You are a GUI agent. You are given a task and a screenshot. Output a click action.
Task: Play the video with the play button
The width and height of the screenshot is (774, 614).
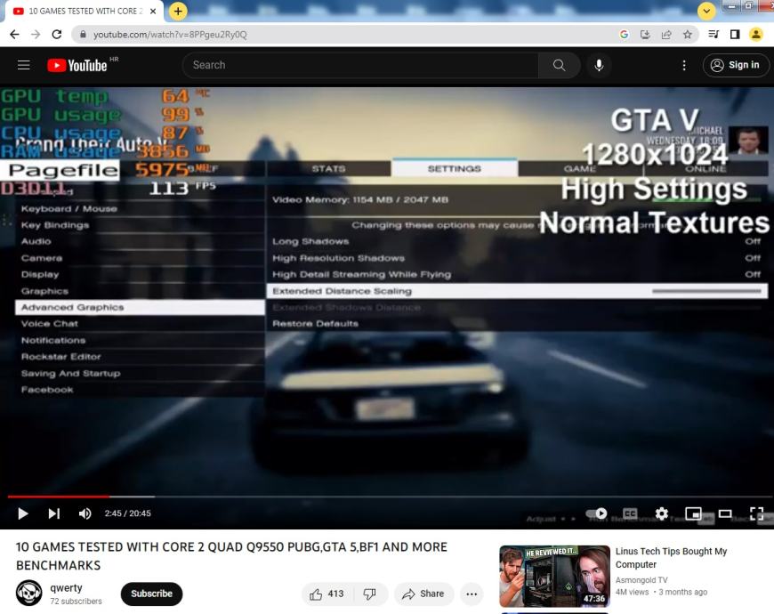coord(23,513)
